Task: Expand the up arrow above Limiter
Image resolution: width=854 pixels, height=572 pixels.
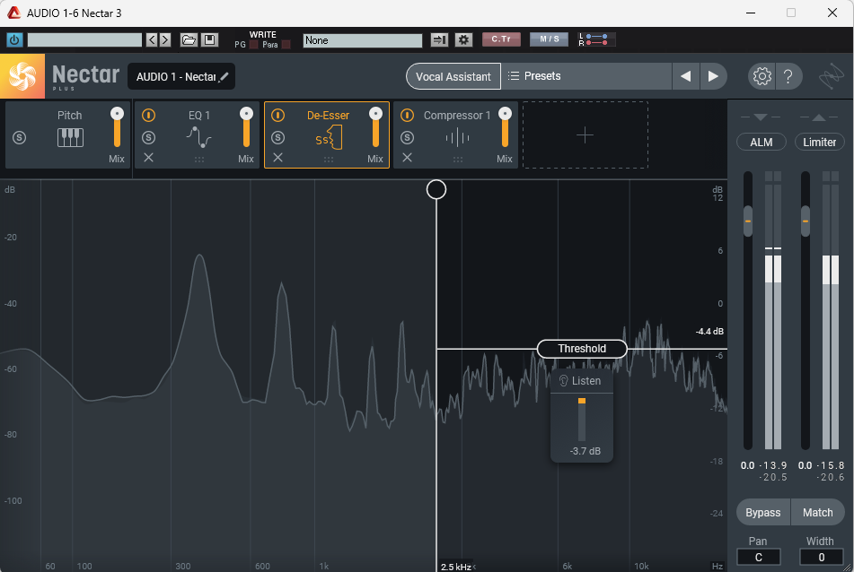Action: click(819, 117)
